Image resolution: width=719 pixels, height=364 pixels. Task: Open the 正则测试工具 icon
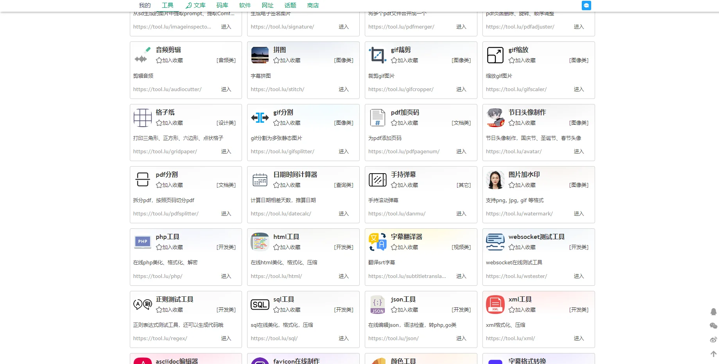click(142, 305)
